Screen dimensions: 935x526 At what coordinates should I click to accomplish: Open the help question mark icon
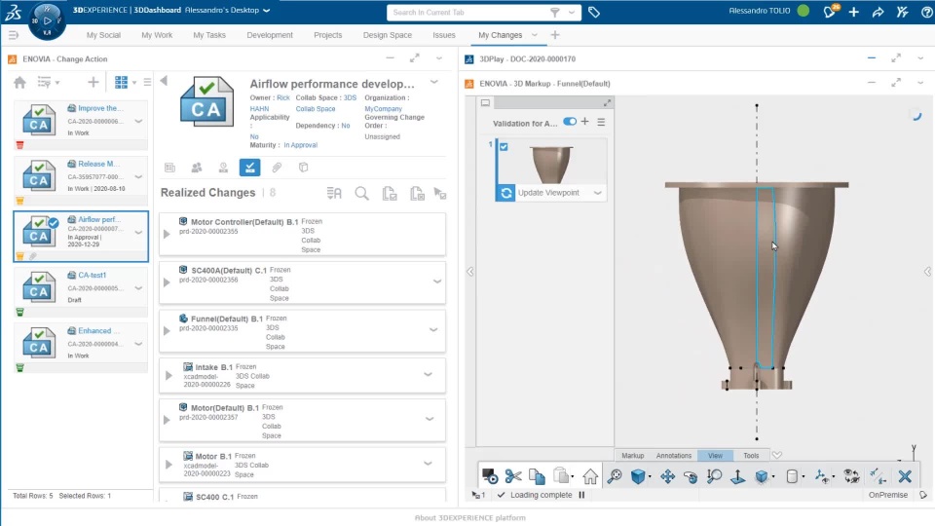click(926, 12)
